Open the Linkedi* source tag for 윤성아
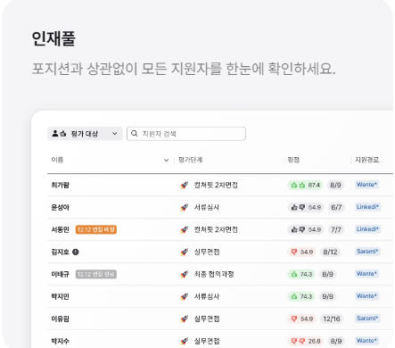This screenshot has height=348, width=395. [367, 207]
